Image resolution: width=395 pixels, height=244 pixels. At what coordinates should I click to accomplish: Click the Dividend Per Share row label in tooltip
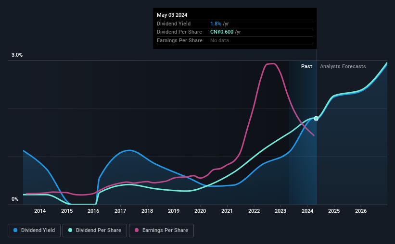point(179,32)
